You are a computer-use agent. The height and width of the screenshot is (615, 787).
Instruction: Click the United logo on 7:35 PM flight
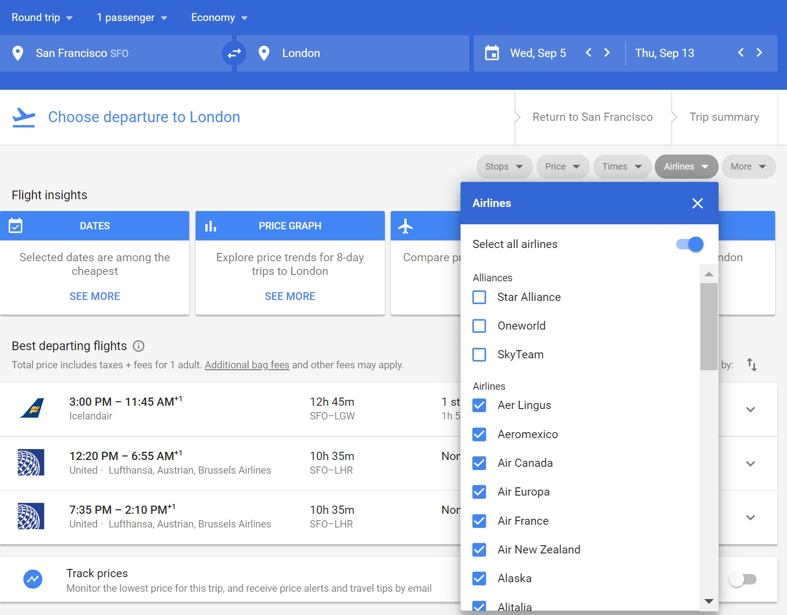[x=31, y=516]
